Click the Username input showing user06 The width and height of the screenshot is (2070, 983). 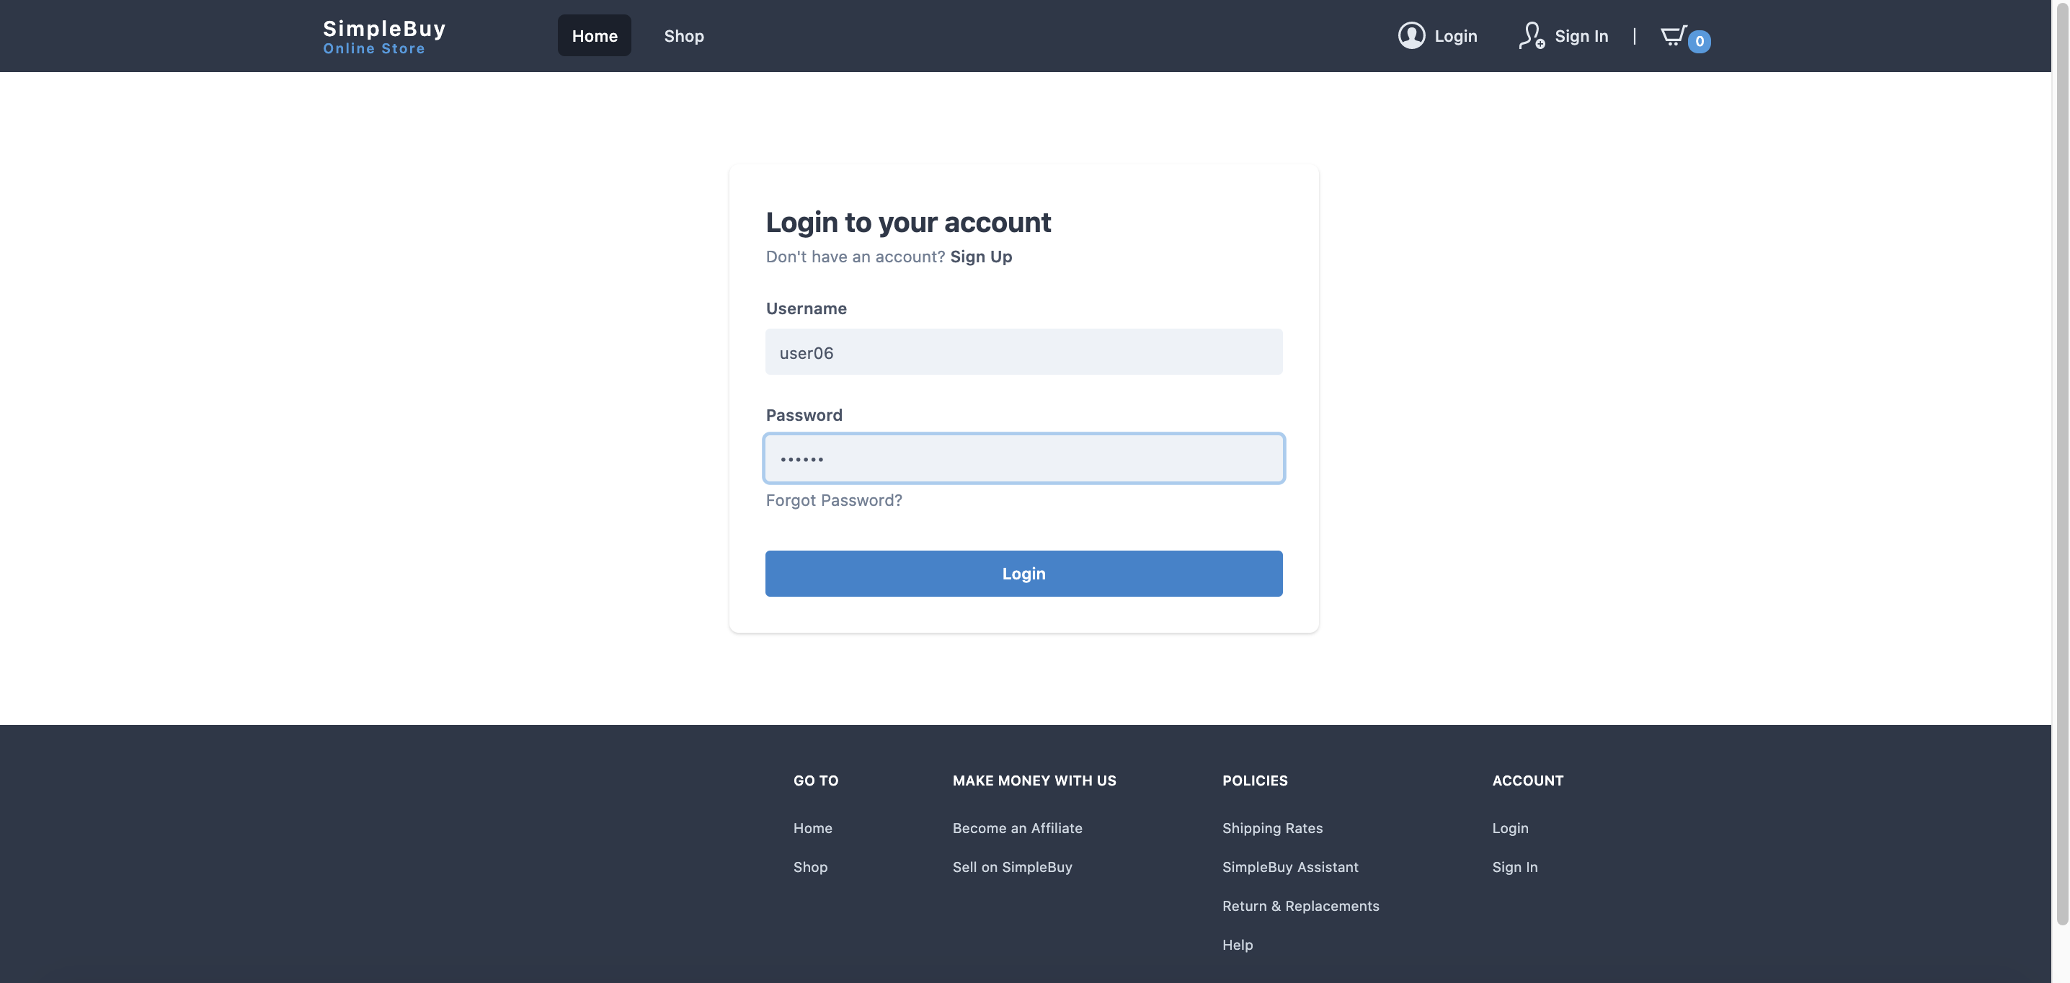[x=1023, y=352]
